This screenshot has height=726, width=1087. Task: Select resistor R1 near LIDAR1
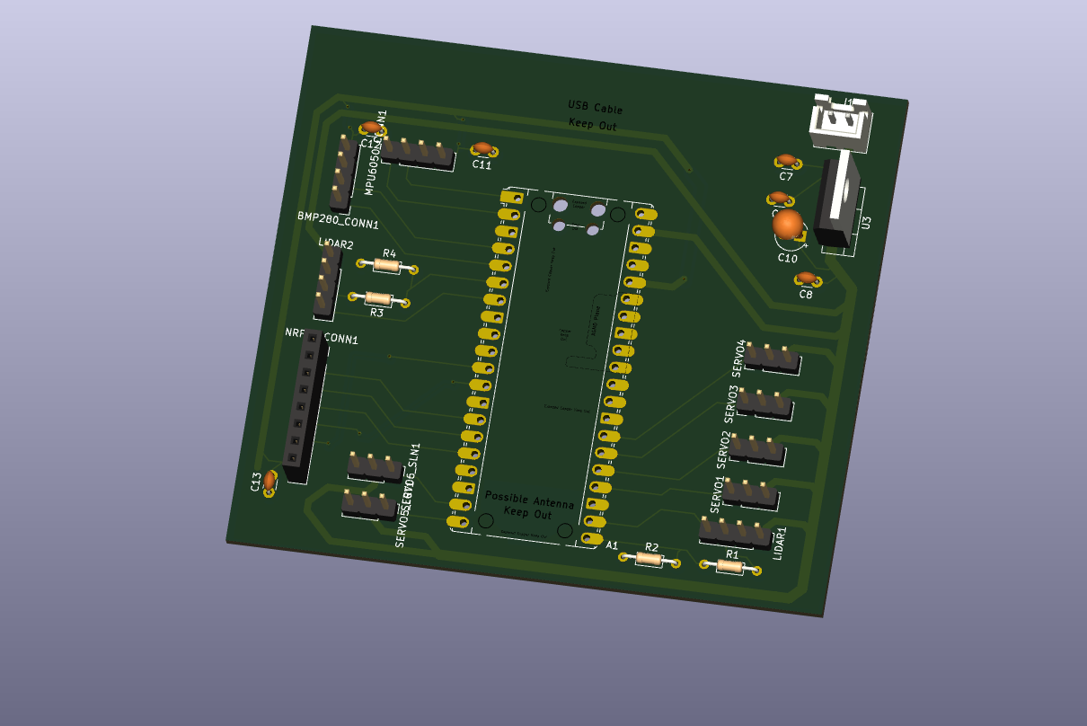pos(729,566)
